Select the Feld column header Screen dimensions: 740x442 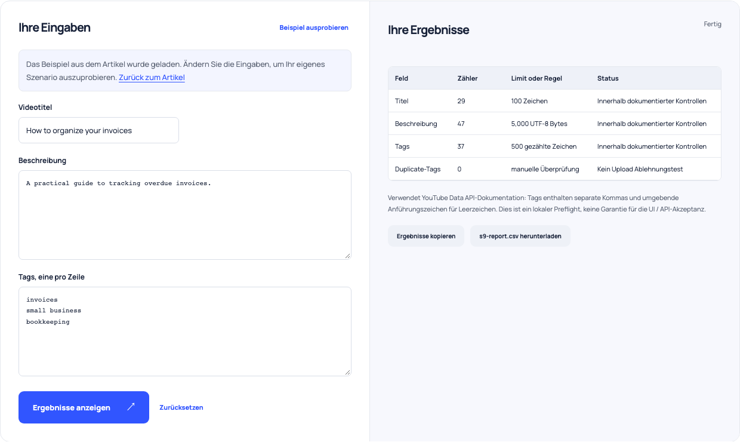point(402,78)
